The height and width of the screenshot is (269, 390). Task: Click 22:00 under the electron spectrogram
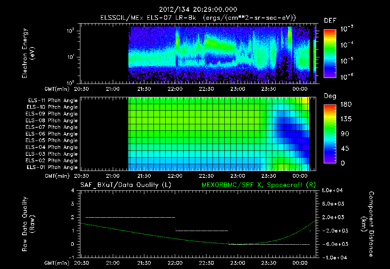point(175,89)
